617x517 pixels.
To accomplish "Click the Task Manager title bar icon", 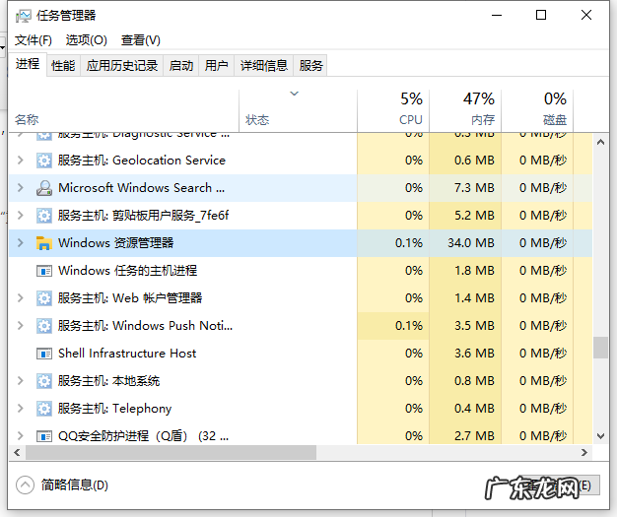I will [x=24, y=16].
